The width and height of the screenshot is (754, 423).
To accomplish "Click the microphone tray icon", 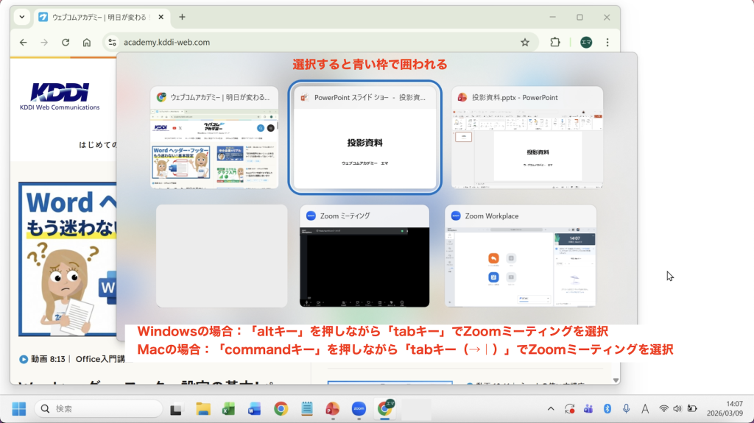I will pos(626,409).
